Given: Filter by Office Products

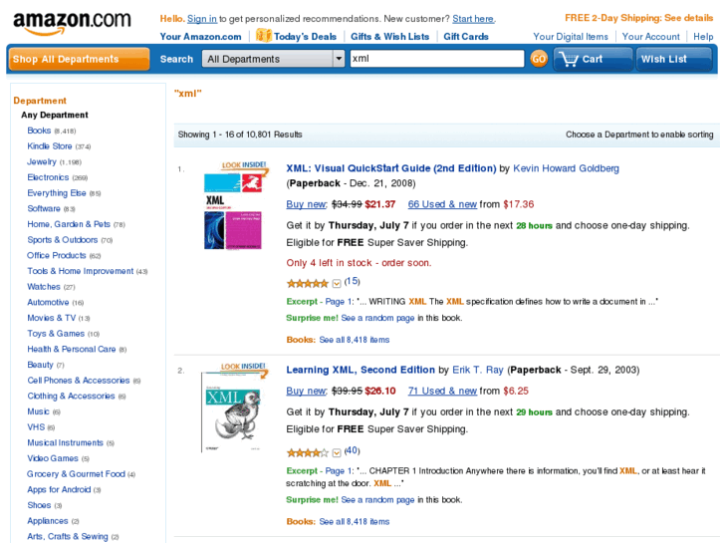Looking at the screenshot, I should click(57, 255).
